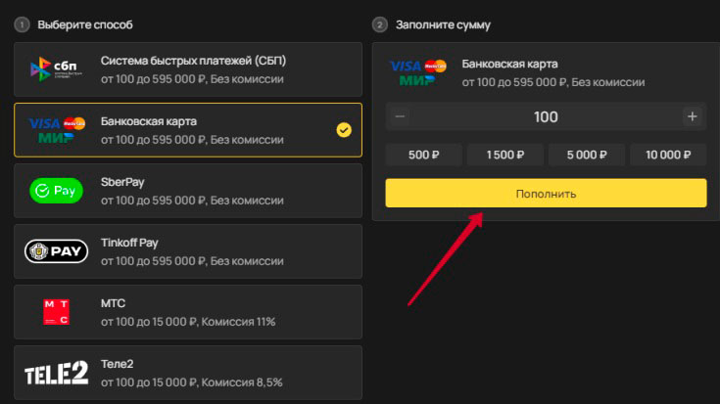Image resolution: width=720 pixels, height=404 pixels.
Task: Click the Visa Mastercard МИР logo in method list
Action: coord(57,130)
